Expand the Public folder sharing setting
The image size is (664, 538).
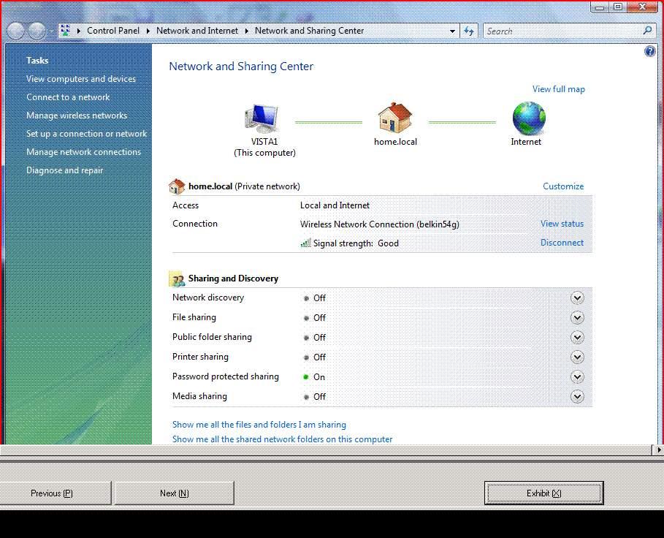point(577,337)
